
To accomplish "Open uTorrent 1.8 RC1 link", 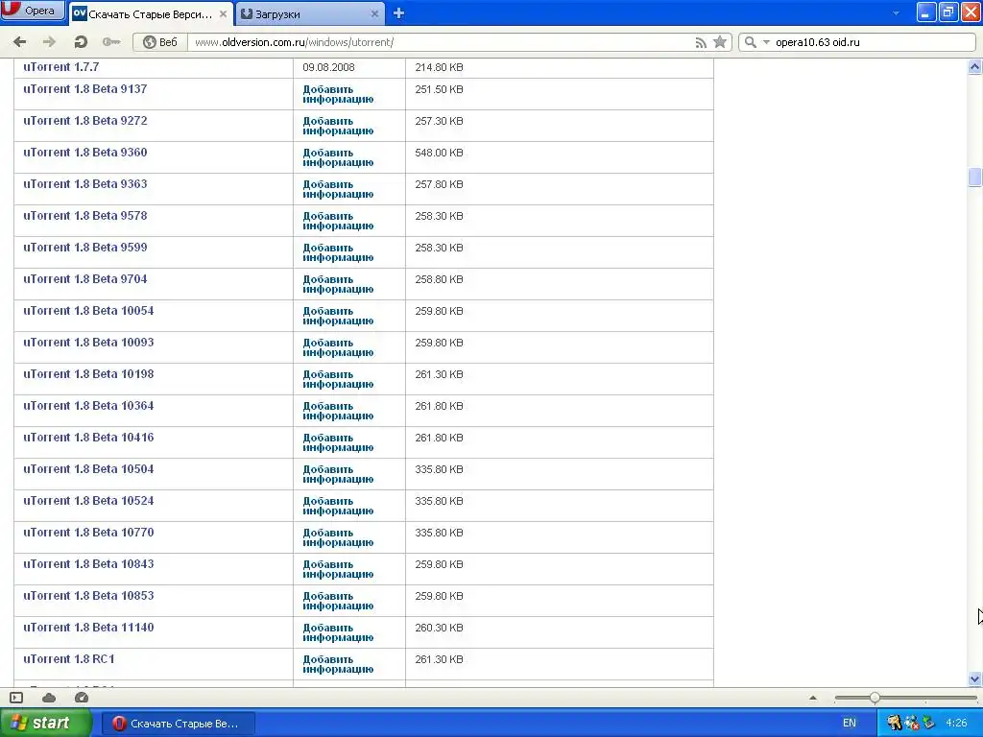I will pyautogui.click(x=69, y=658).
